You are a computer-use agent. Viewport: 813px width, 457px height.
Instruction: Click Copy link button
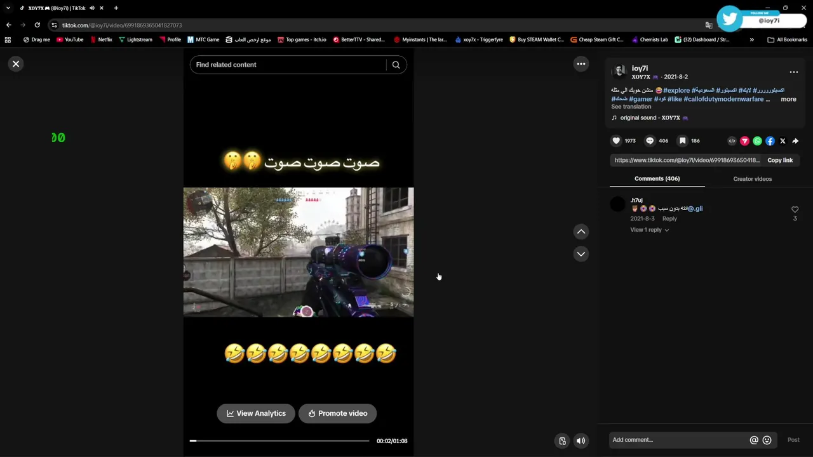pos(780,161)
